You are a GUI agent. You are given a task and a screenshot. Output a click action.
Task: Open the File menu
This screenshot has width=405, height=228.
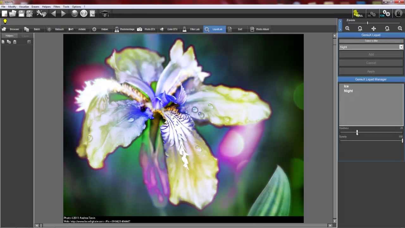click(3, 7)
